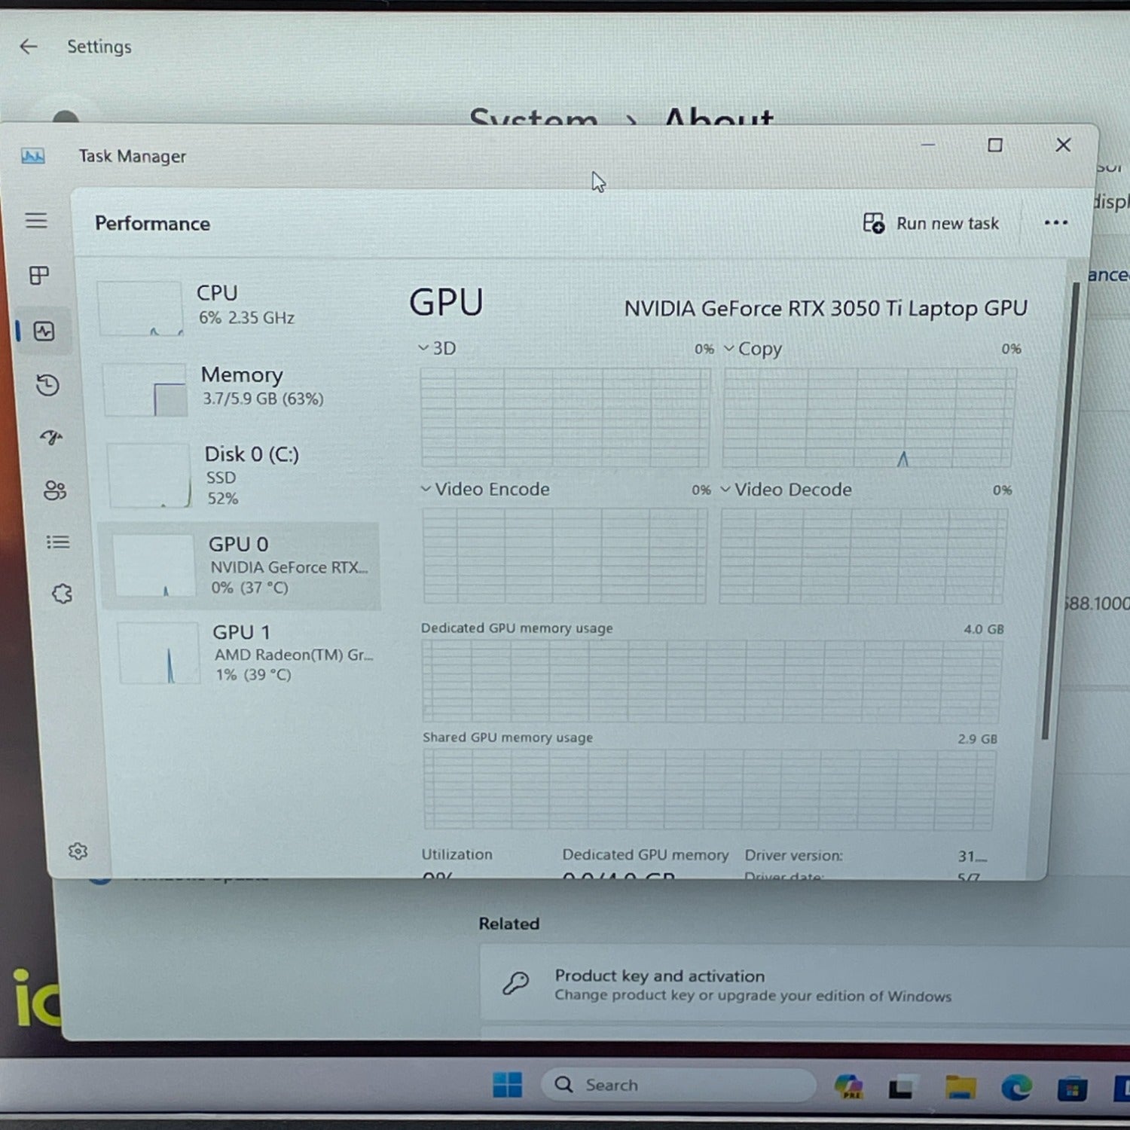Open the Services sidebar icon
Screen dimensions: 1130x1130
coord(62,594)
